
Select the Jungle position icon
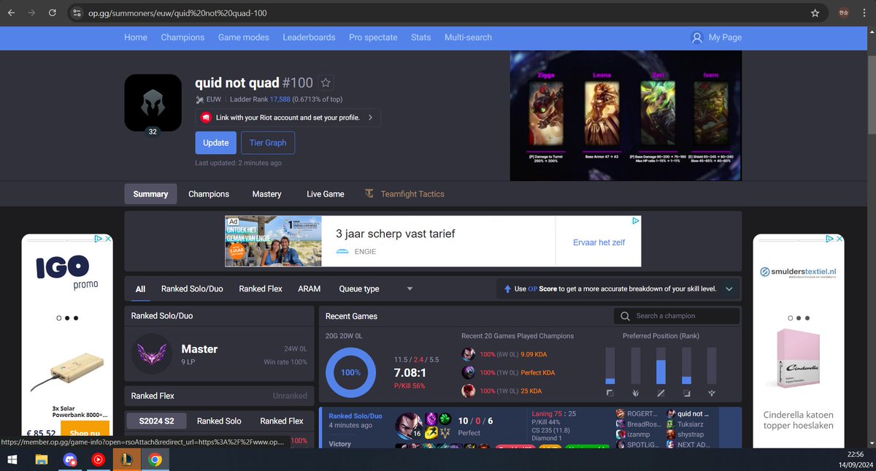click(635, 392)
